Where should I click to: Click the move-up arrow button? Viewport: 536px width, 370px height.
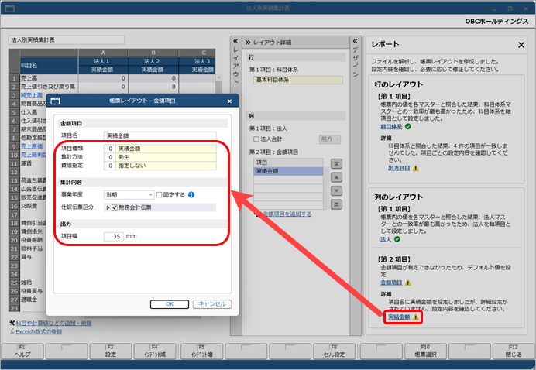point(336,177)
